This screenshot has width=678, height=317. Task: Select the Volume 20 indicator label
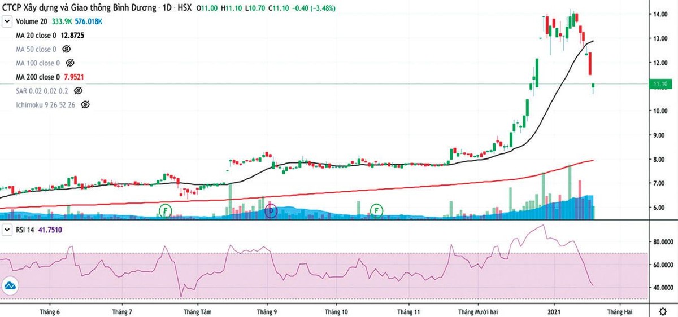pos(33,21)
